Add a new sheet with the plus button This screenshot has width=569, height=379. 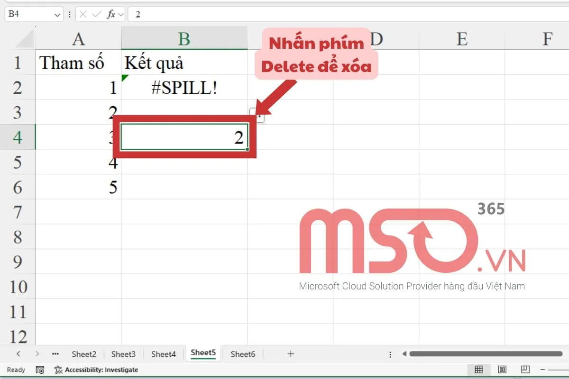pos(291,353)
